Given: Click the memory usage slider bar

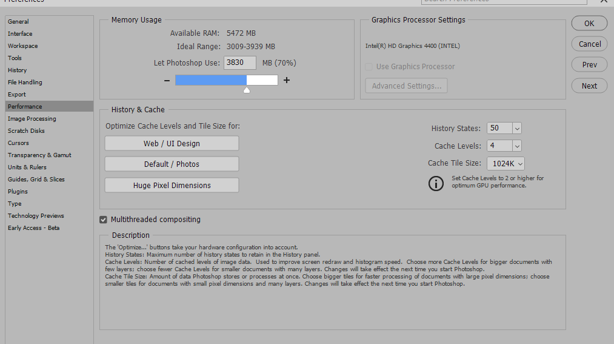Looking at the screenshot, I should [226, 80].
